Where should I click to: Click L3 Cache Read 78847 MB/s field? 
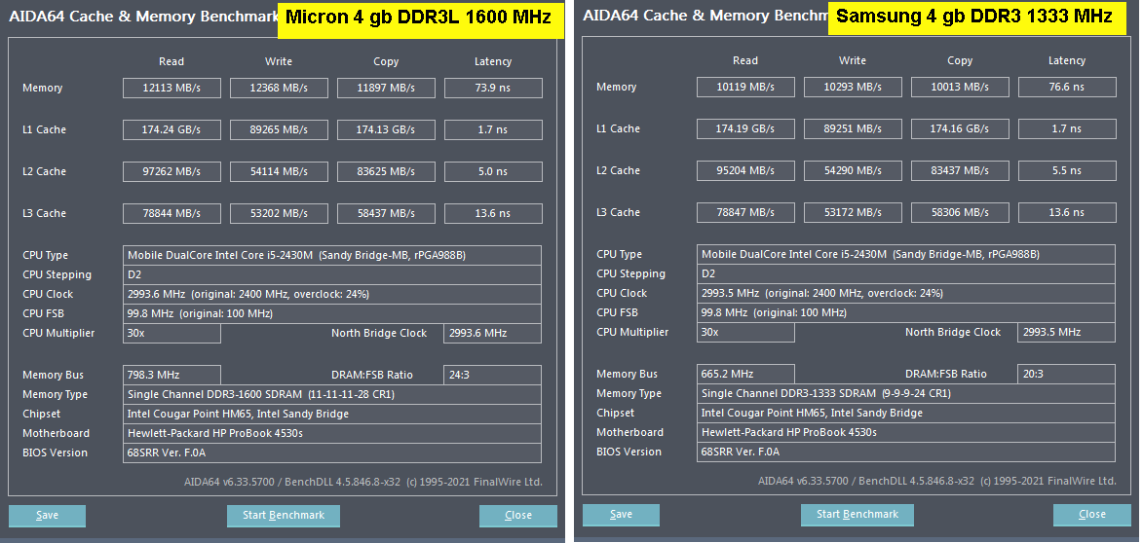(745, 213)
